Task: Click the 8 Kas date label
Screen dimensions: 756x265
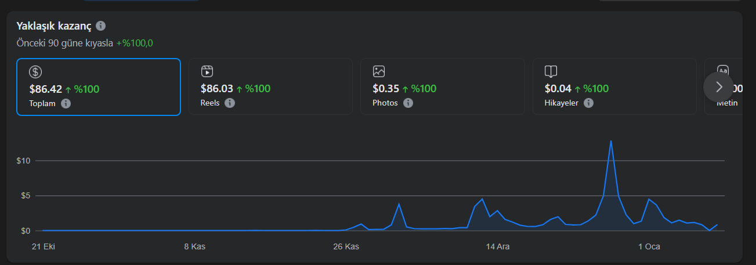Action: (x=195, y=246)
